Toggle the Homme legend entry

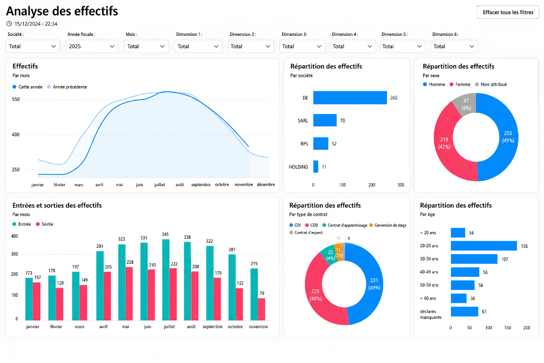pos(434,85)
